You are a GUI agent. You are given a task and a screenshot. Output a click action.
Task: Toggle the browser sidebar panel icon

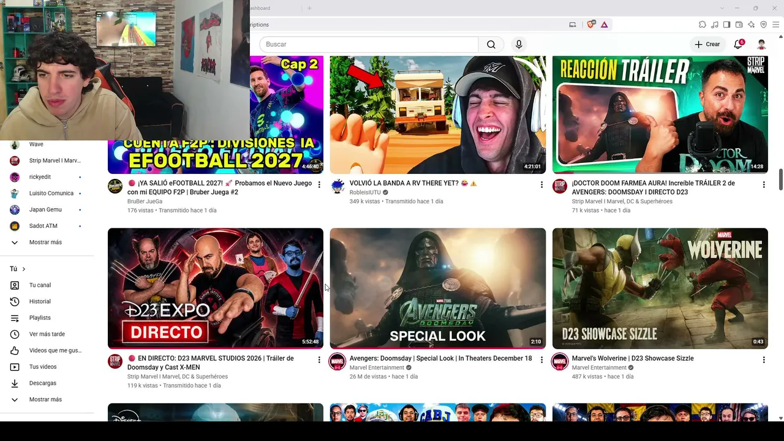(726, 24)
